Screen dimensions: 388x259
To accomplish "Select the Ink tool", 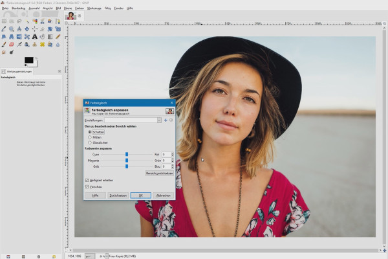I will pyautogui.click(x=27, y=45).
